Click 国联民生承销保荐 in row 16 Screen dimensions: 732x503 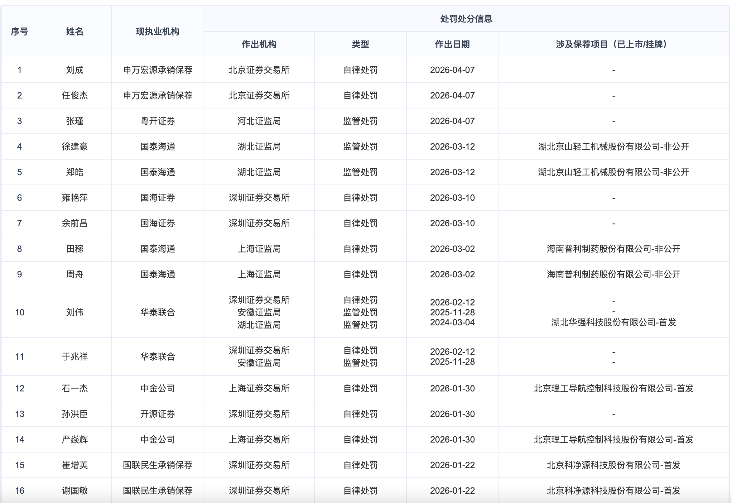[158, 491]
